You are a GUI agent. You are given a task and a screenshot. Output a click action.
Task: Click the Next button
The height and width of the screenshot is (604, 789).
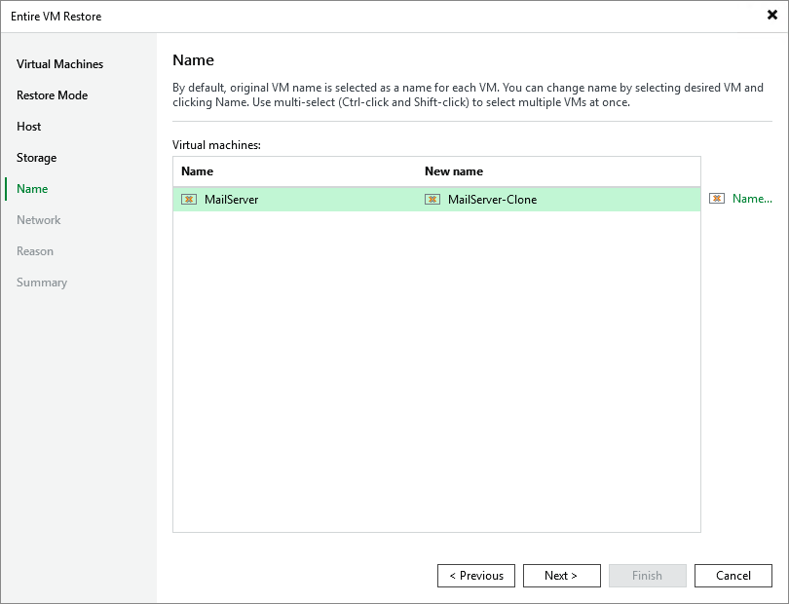(x=561, y=575)
